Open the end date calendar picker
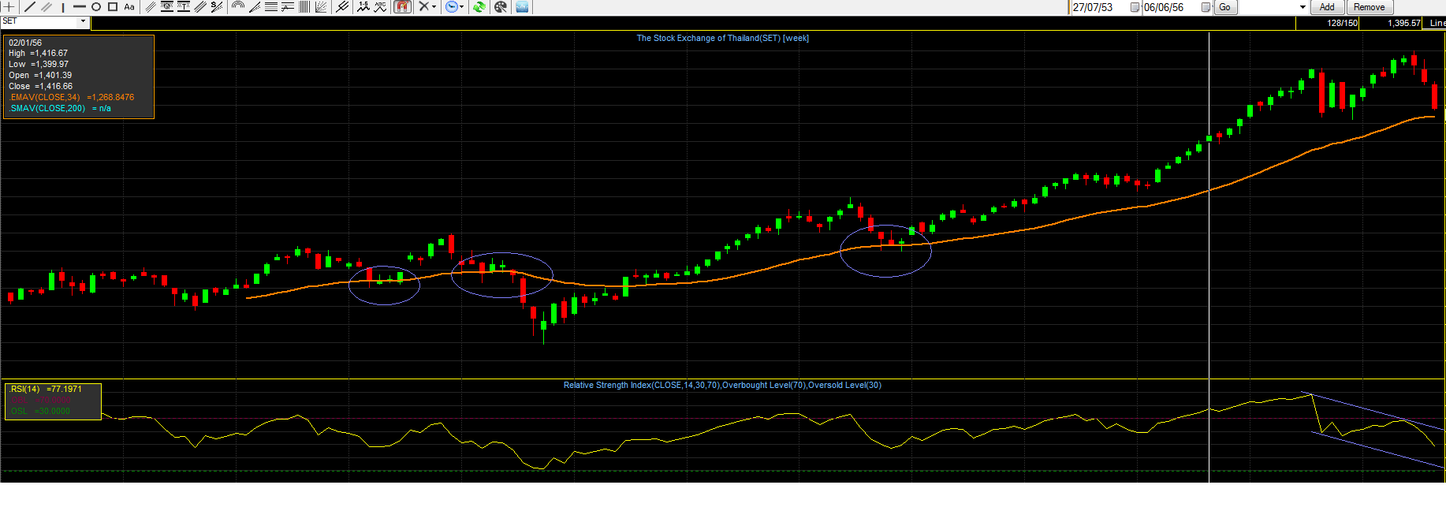 pos(1206,7)
